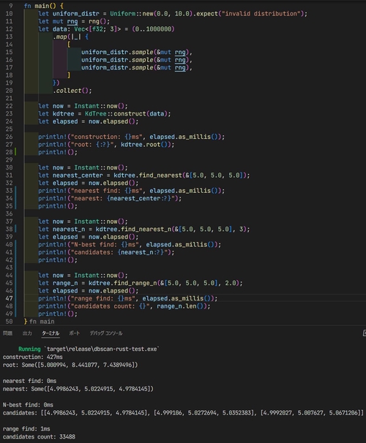
Task: Click "construction: {}ms" string on line 26
Action: pyautogui.click(x=107, y=137)
